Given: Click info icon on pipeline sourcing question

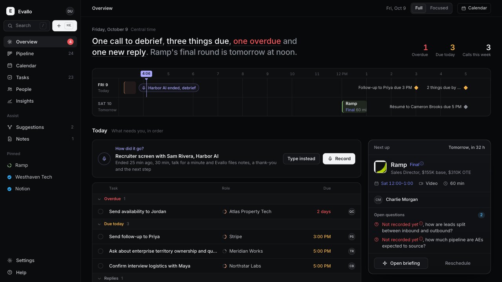Looking at the screenshot, I should tap(421, 239).
